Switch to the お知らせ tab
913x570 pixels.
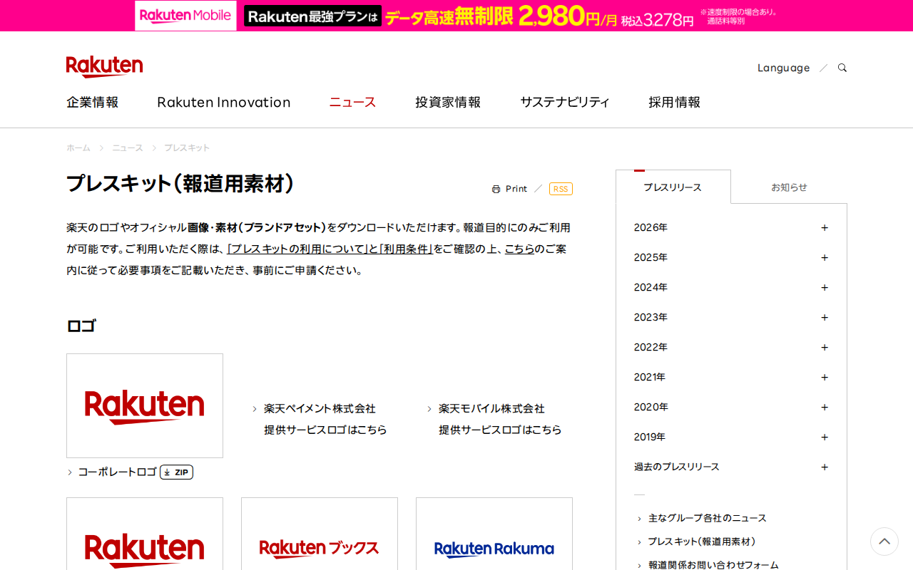(789, 187)
